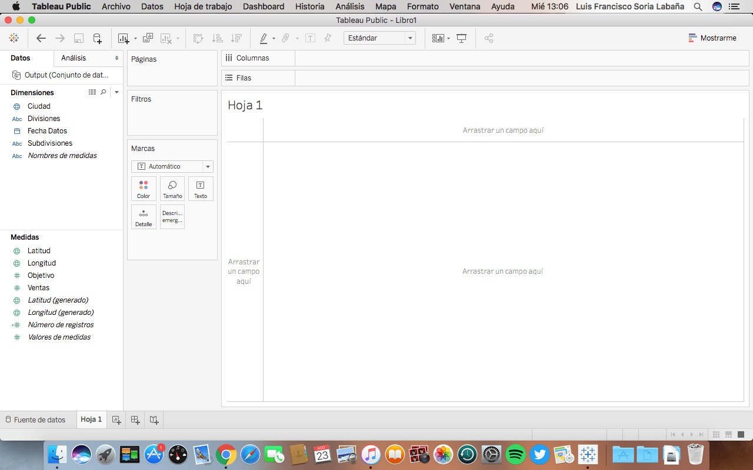Image resolution: width=753 pixels, height=470 pixels.
Task: Click the Texto button in Marcas card
Action: (x=201, y=189)
